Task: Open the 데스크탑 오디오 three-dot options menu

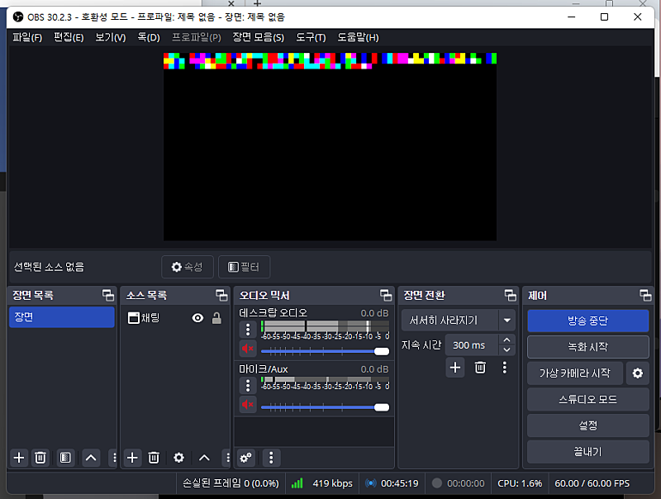Action: [247, 330]
